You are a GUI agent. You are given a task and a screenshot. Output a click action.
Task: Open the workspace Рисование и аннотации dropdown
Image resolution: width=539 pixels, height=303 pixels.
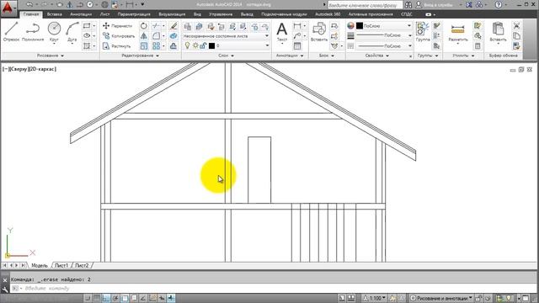coord(442,298)
